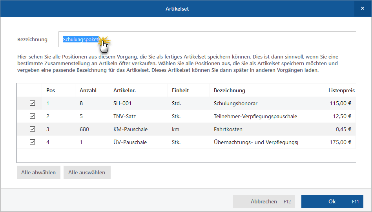
Task: Toggle checkbox for TNV-Satz row
Action: (x=33, y=116)
